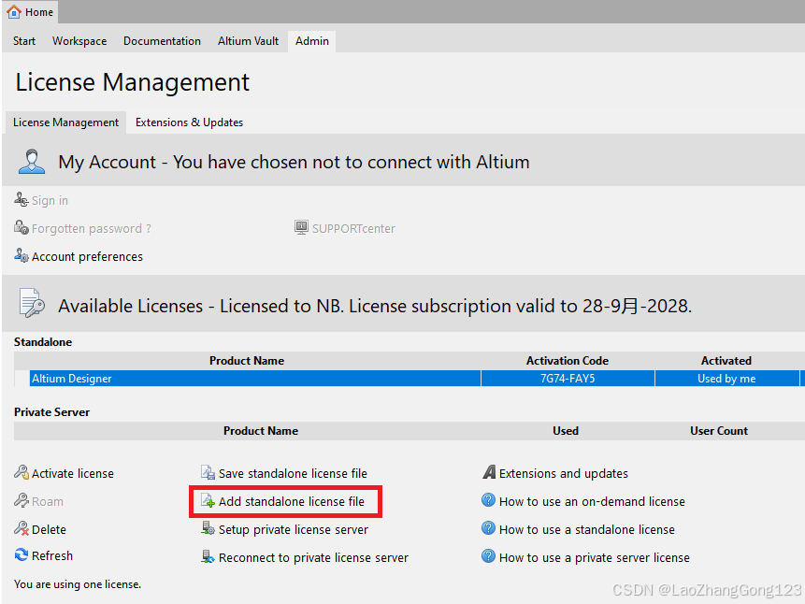Click Reconnect to private license server

coord(313,557)
